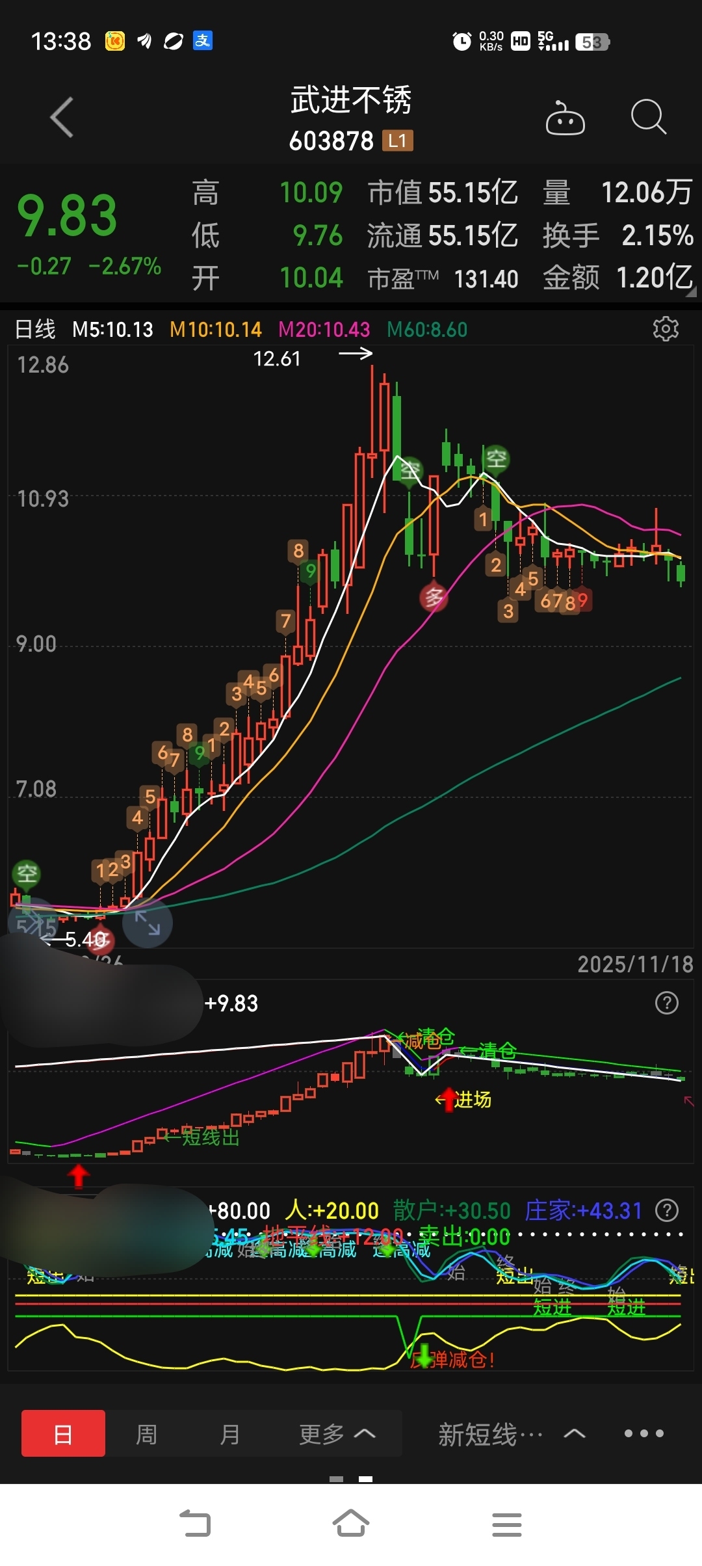Tap the 短线出 label in sub-indicator

pyautogui.click(x=210, y=1137)
